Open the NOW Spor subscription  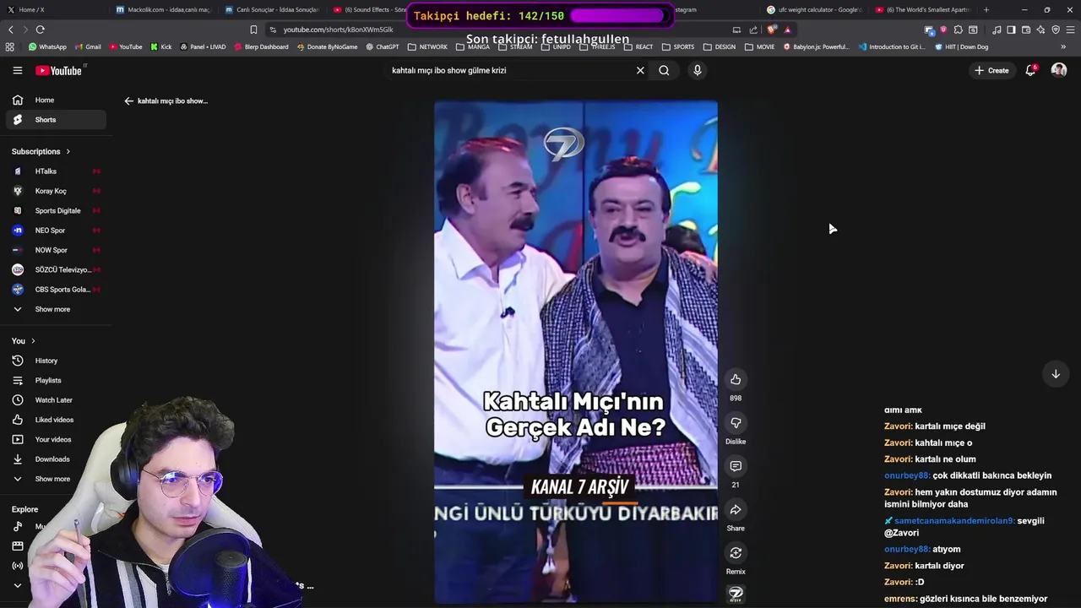click(x=56, y=250)
